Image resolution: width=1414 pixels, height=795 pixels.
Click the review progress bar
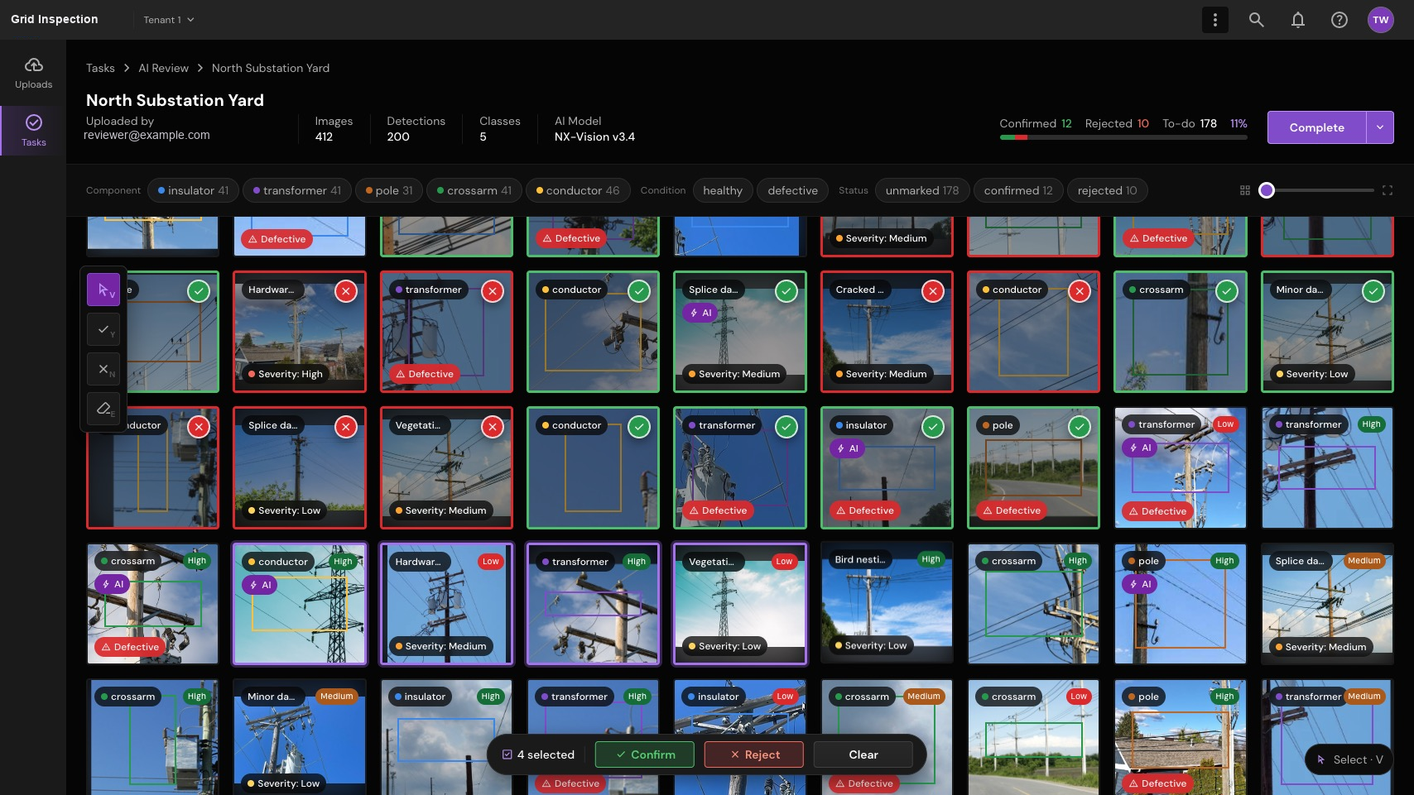tap(1123, 137)
